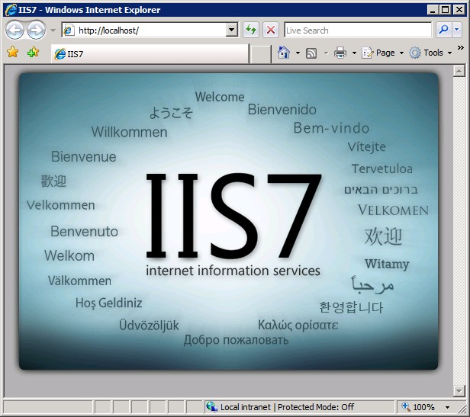
Task: Run search with the magnifier button
Action: 443,30
